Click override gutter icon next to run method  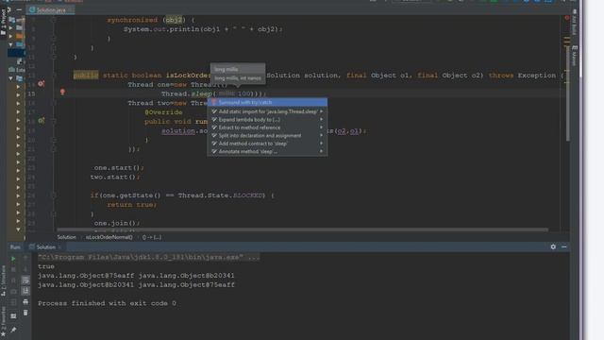click(x=41, y=121)
